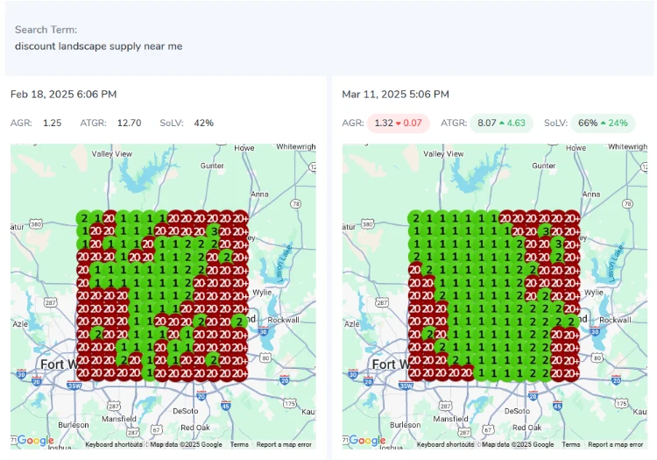Click the Google logo on the left map
This screenshot has width=657, height=460.
[x=35, y=441]
